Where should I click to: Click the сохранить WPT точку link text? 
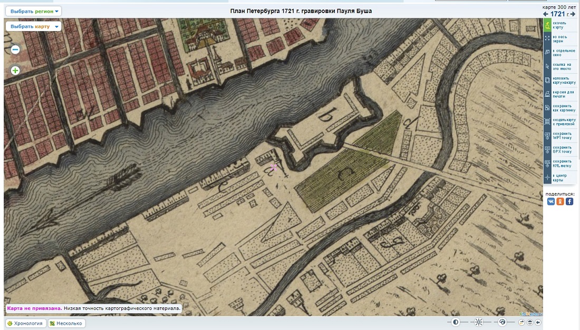coord(562,136)
